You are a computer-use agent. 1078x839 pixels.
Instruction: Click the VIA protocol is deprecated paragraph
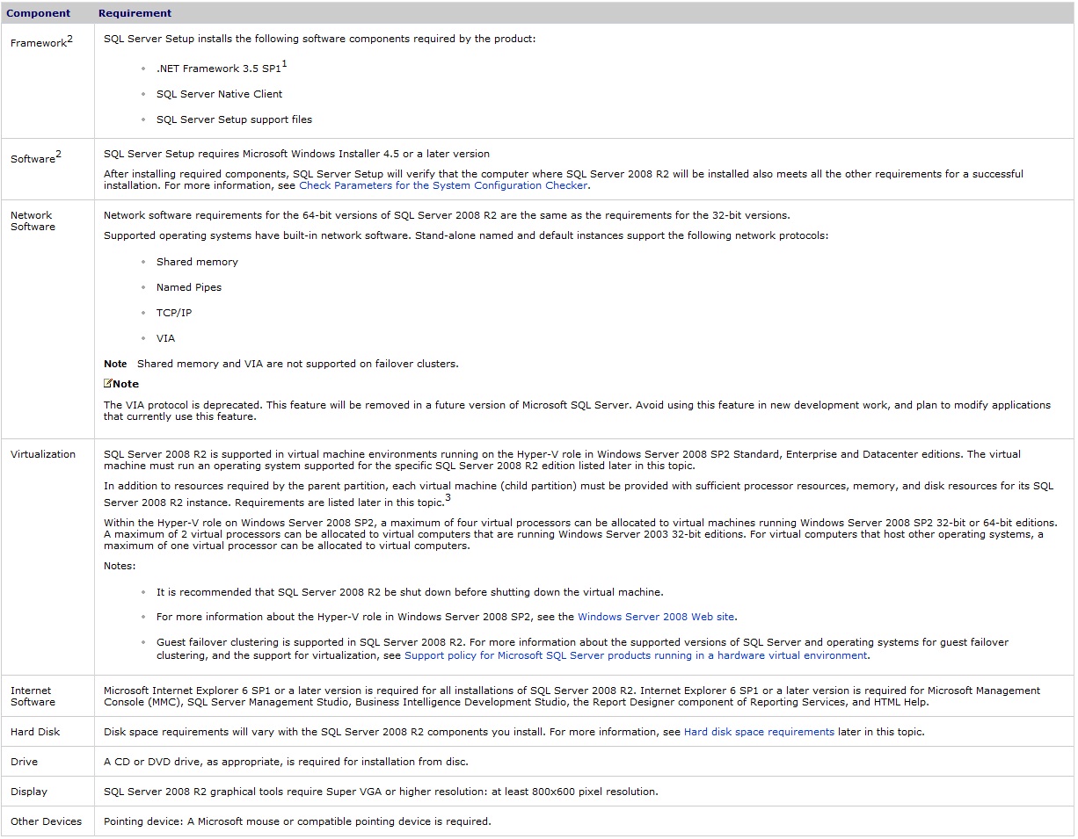pos(577,411)
